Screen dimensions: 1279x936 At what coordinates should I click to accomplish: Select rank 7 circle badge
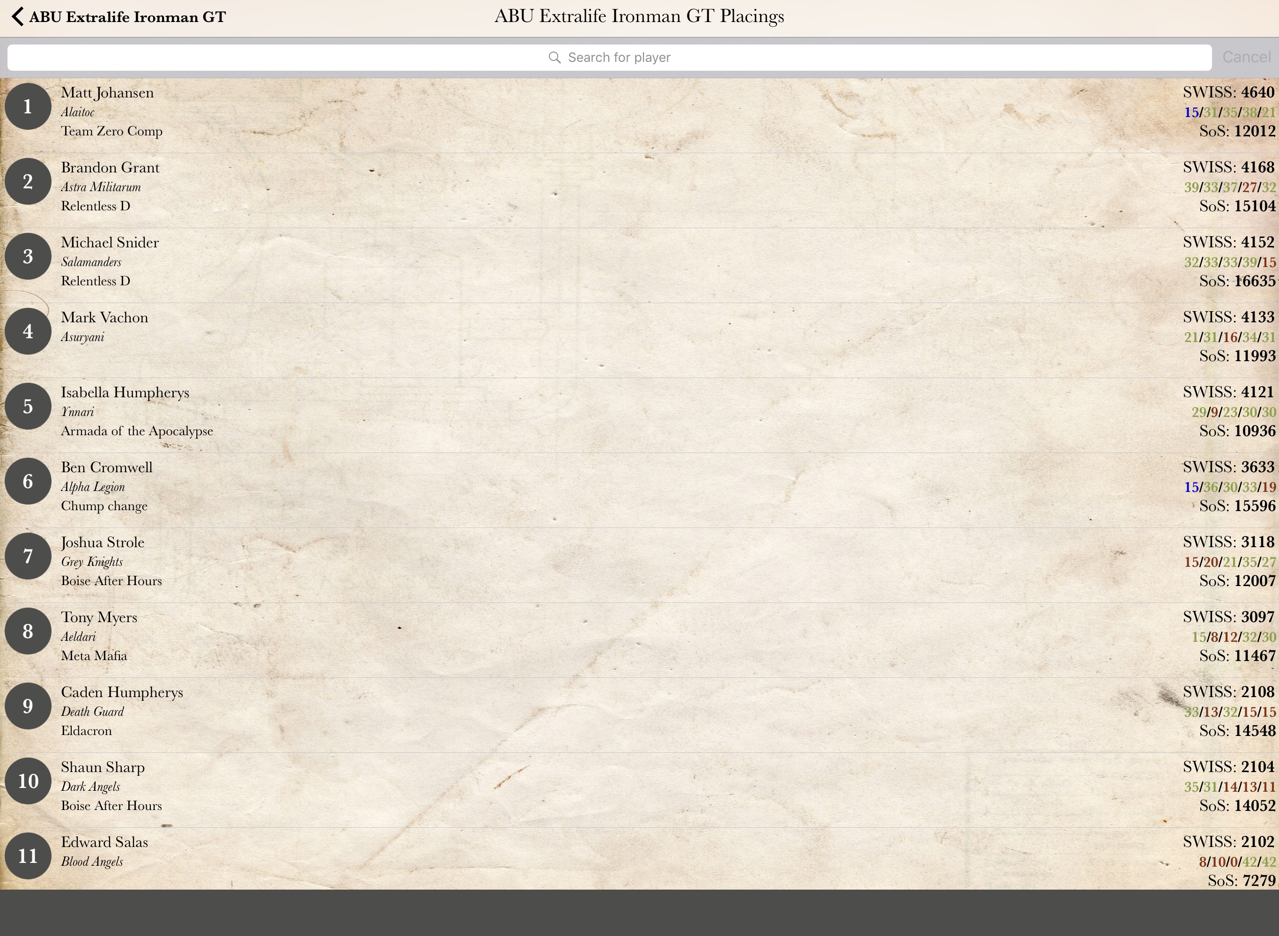coord(28,556)
